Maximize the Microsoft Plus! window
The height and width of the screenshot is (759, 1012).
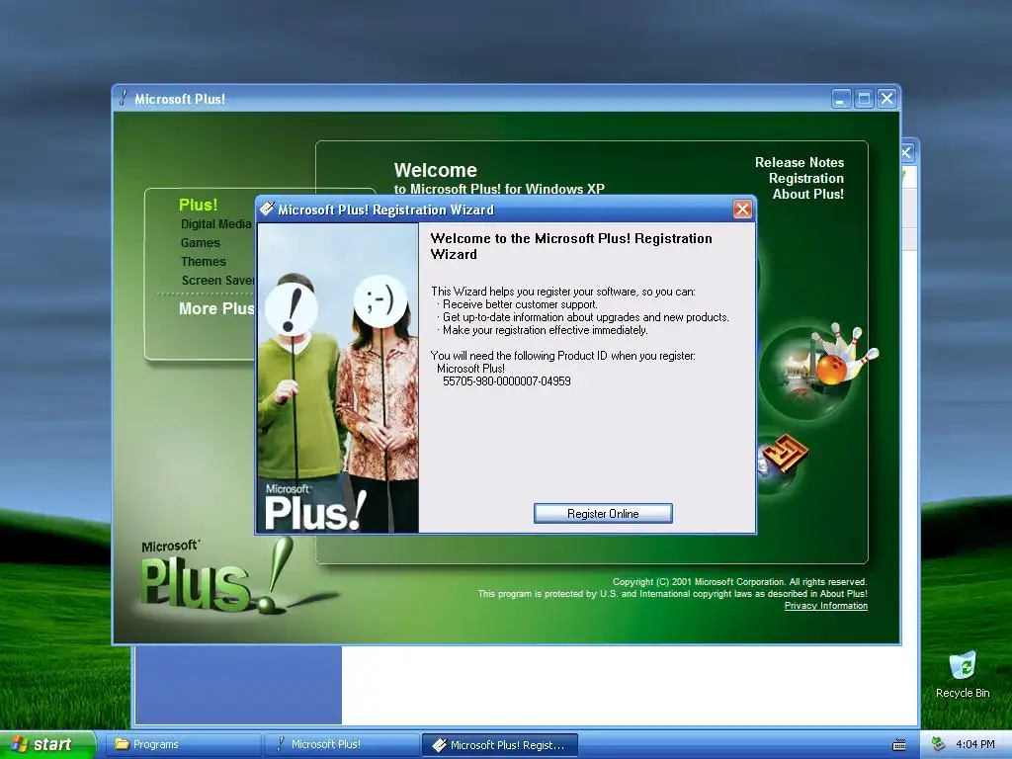[x=864, y=99]
